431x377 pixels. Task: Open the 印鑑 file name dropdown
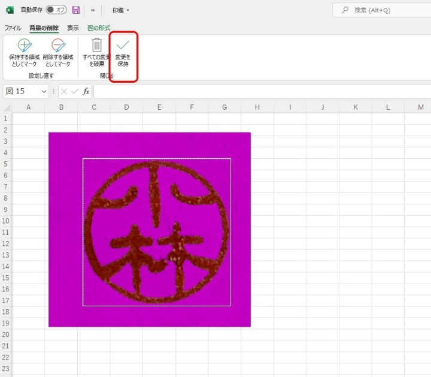pyautogui.click(x=121, y=10)
